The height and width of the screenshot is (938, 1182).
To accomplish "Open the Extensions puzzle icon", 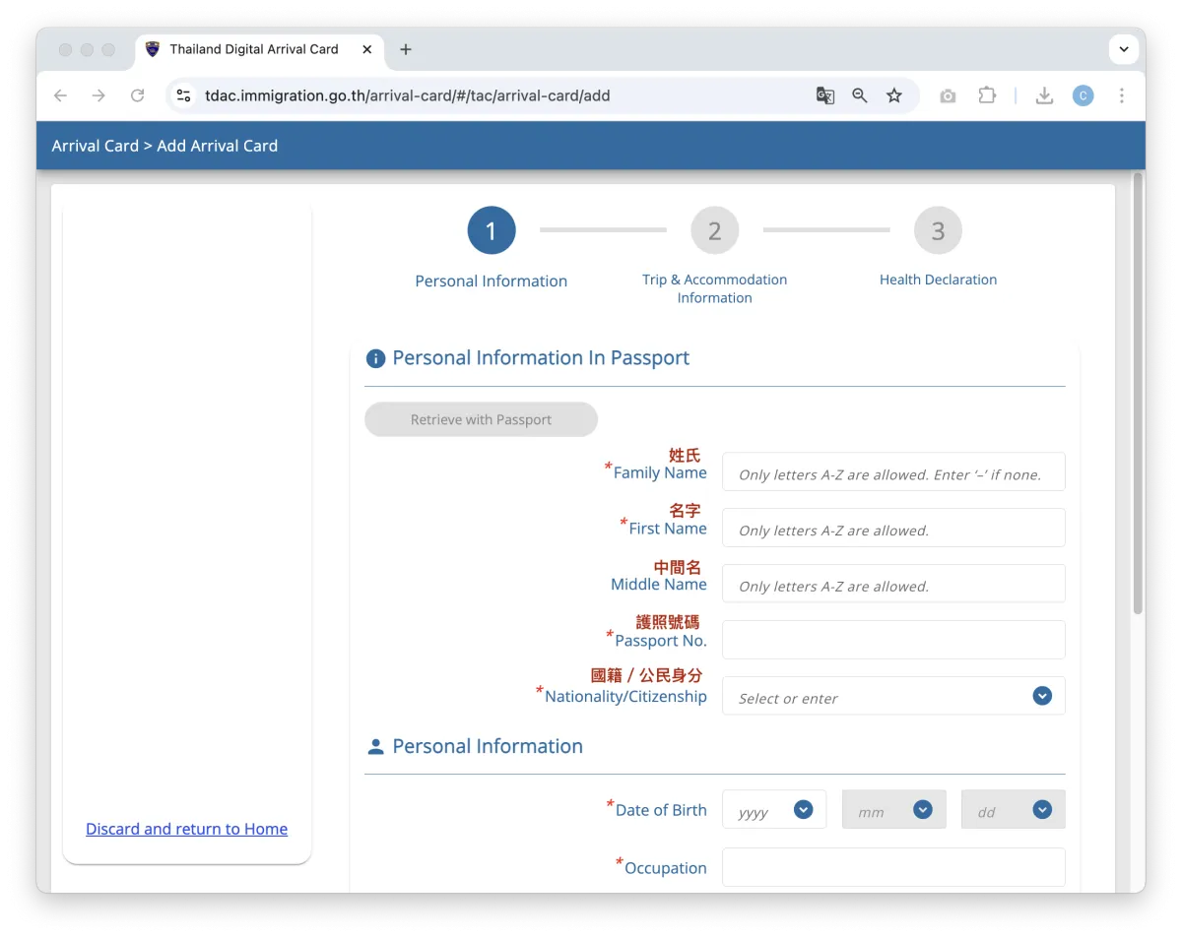I will point(987,95).
